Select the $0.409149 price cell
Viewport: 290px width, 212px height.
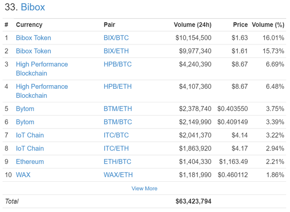(232, 122)
